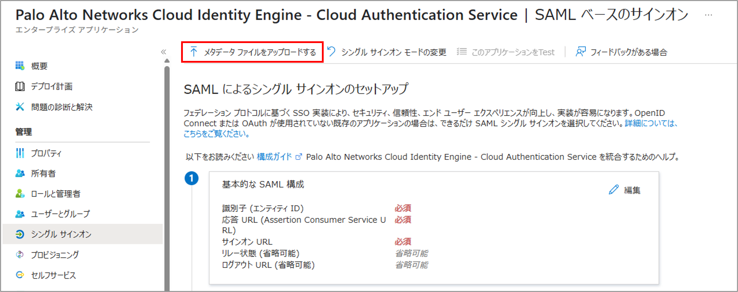The image size is (738, 292).
Task: Open プロビジョニング menu item
Action: pyautogui.click(x=55, y=254)
